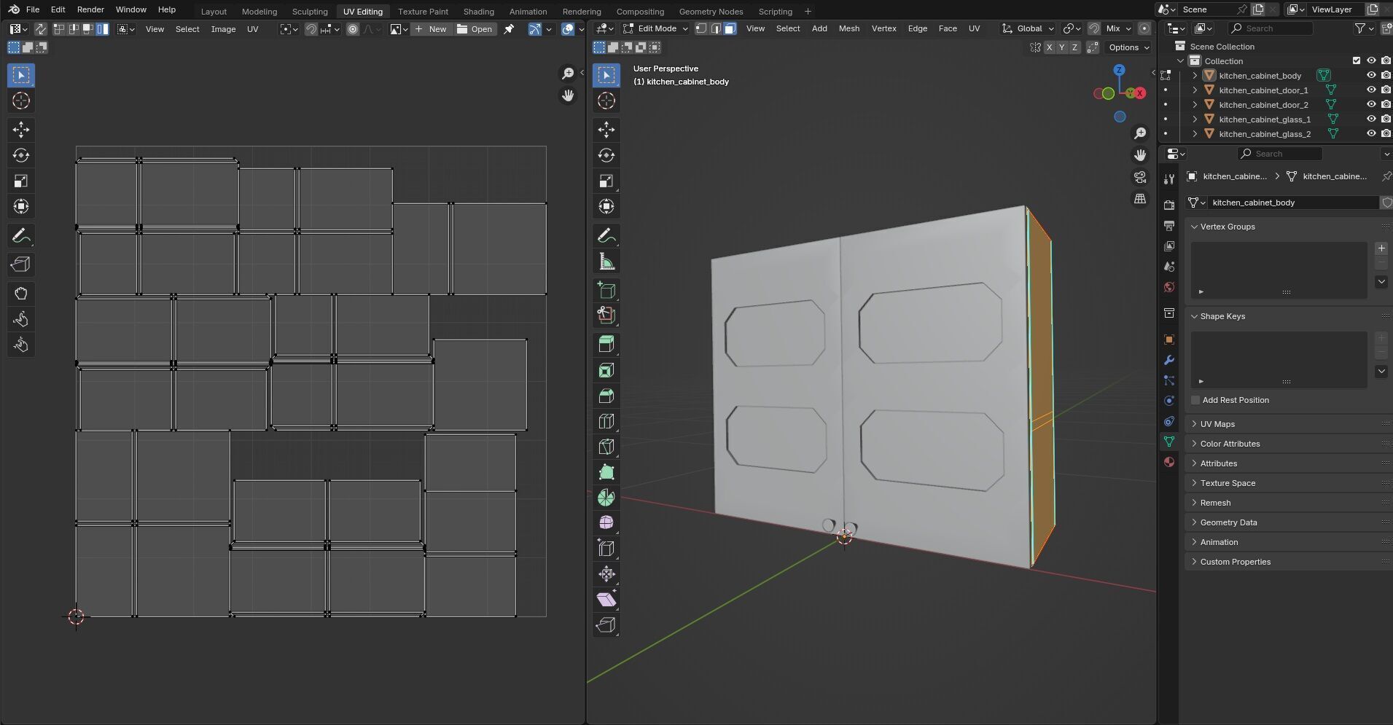The height and width of the screenshot is (725, 1393).
Task: Select the Spin tool
Action: 606,498
